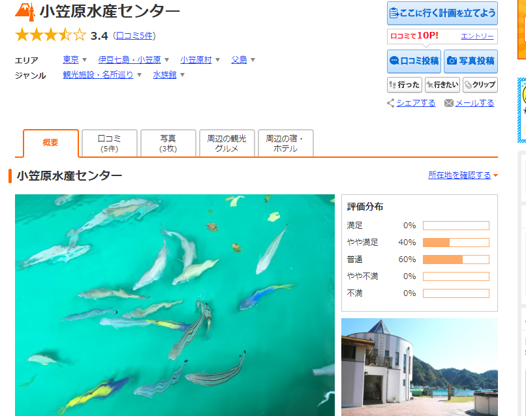Click the 写真投稿 camera button
The image size is (526, 416).
pyautogui.click(x=471, y=61)
